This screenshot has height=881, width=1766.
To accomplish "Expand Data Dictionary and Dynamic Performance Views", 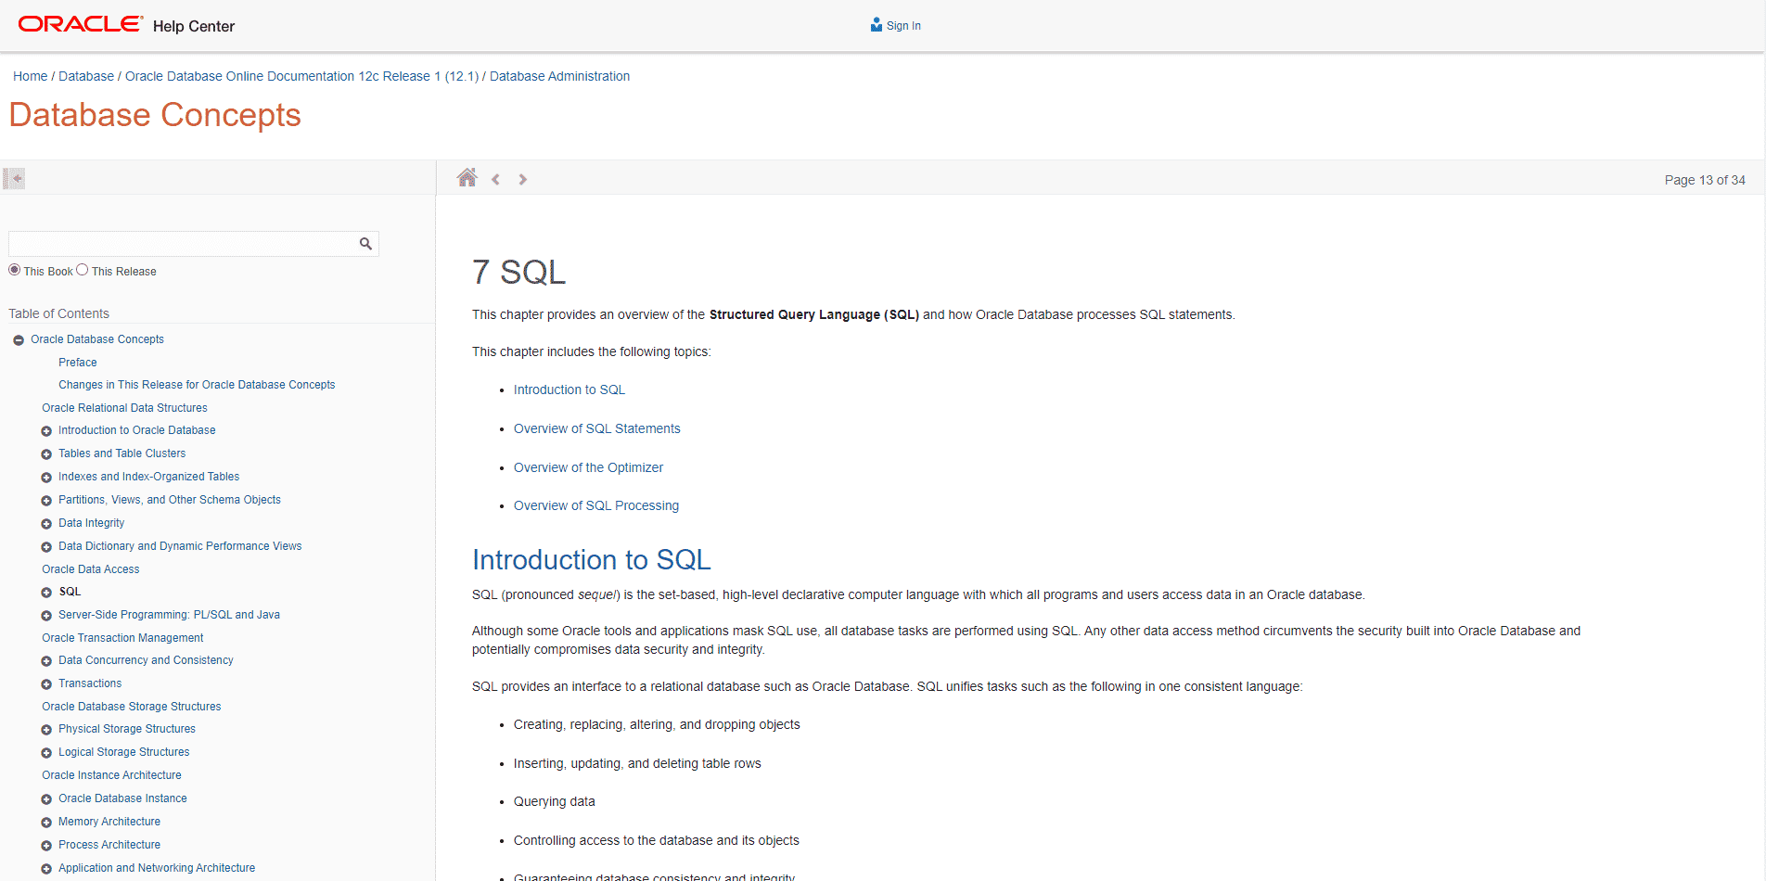I will pyautogui.click(x=46, y=547).
